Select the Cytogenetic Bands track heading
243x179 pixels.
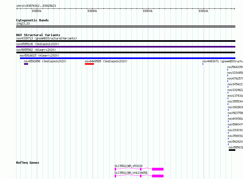tap(32, 20)
